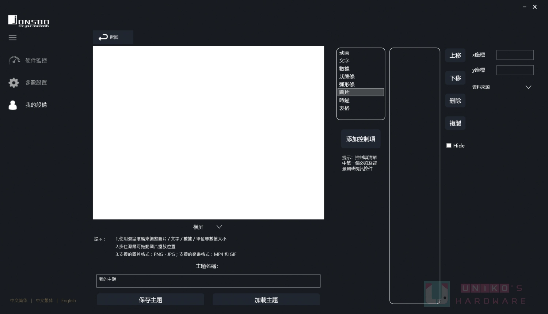Click the 添加控制項 button
548x314 pixels.
point(361,139)
